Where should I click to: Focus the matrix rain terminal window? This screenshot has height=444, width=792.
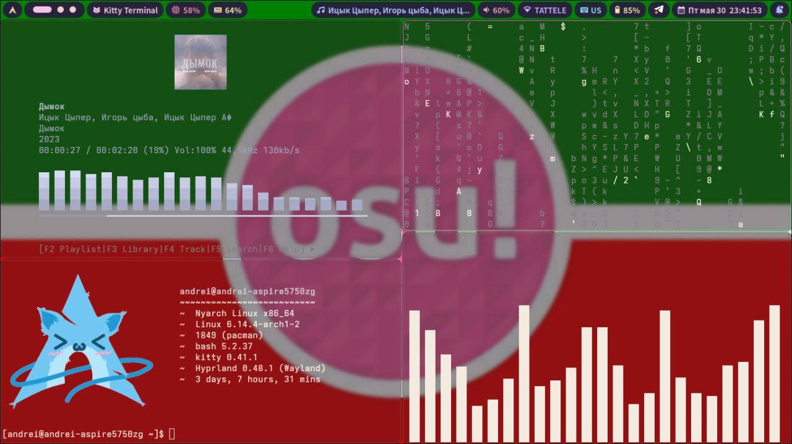pos(596,126)
